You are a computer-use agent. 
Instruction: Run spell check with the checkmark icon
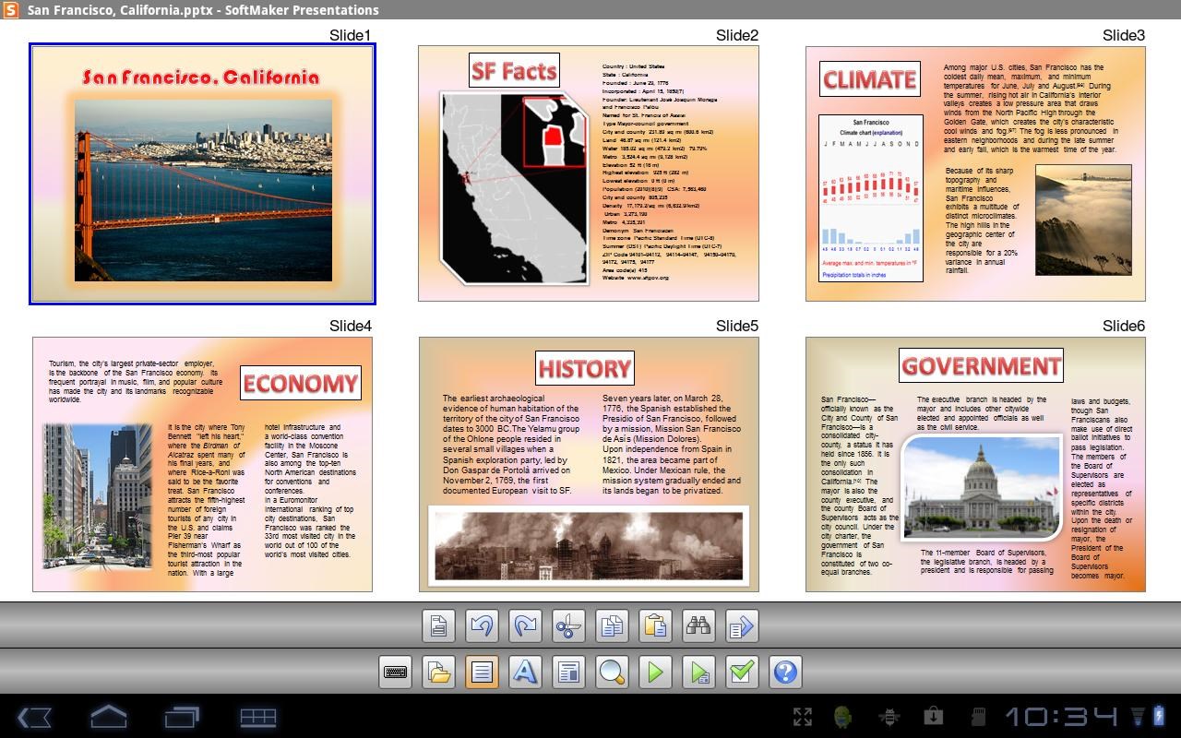[742, 673]
